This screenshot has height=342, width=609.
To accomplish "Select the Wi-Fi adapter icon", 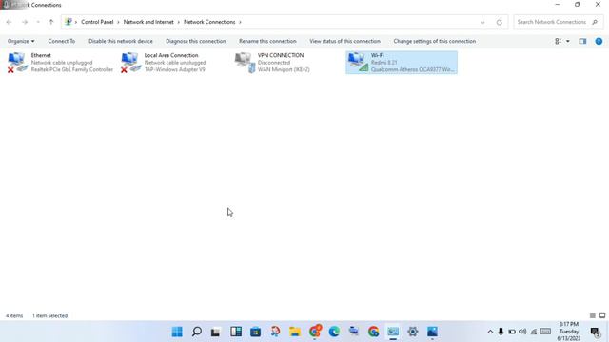I will point(358,63).
